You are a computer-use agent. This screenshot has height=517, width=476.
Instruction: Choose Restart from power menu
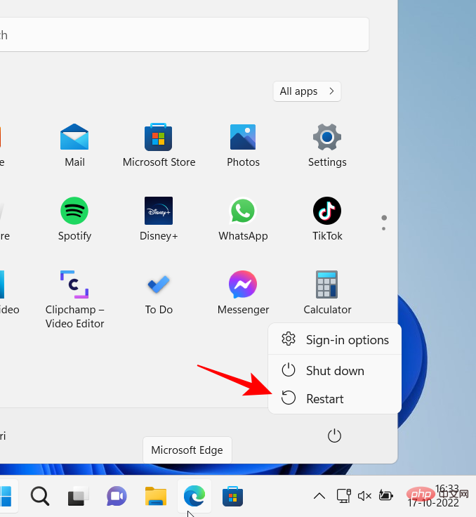pyautogui.click(x=335, y=398)
